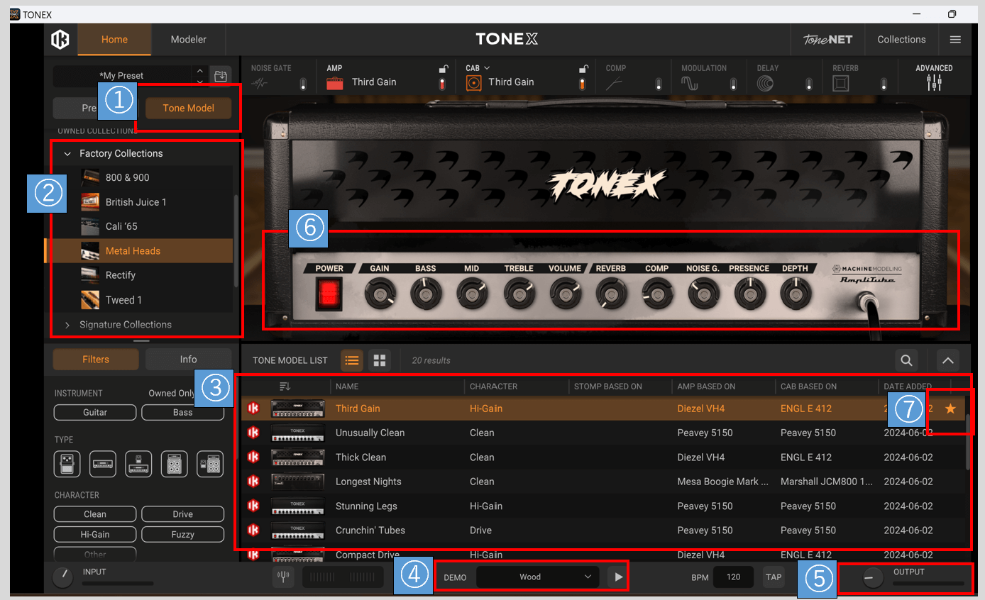
Task: Switch to the Modeler tab
Action: (x=189, y=40)
